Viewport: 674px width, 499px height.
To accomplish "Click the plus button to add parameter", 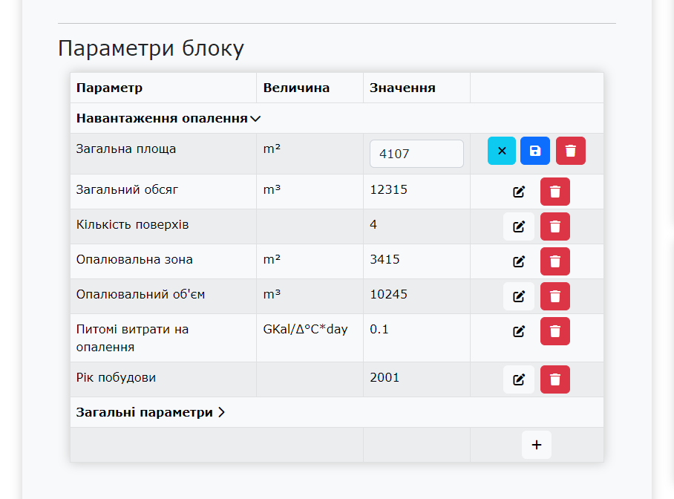I will 537,445.
